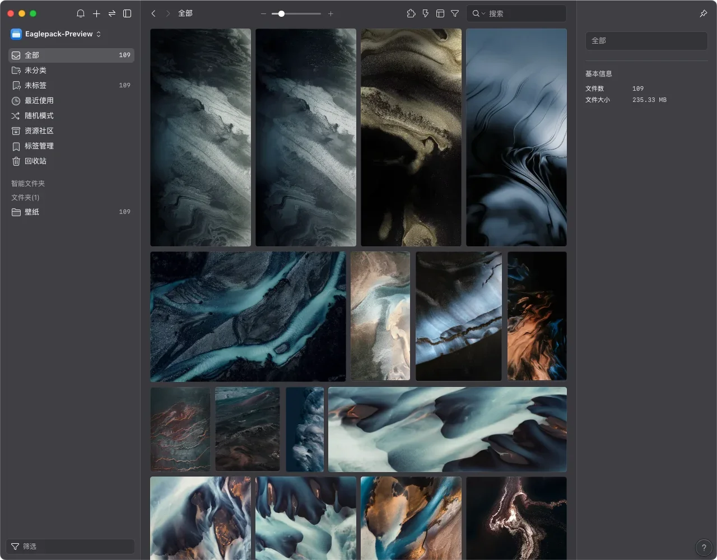The image size is (717, 560).
Task: Click the 筛选 filter field at sidebar bottom
Action: [x=70, y=547]
